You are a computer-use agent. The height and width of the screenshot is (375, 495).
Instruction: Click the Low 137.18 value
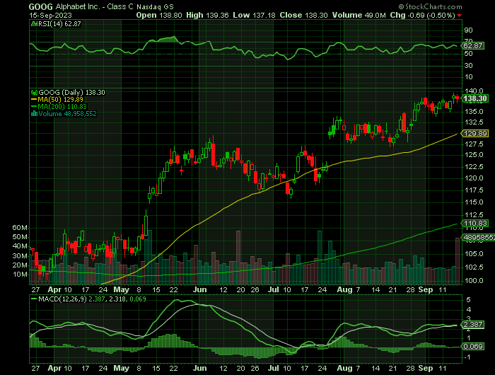pos(254,15)
